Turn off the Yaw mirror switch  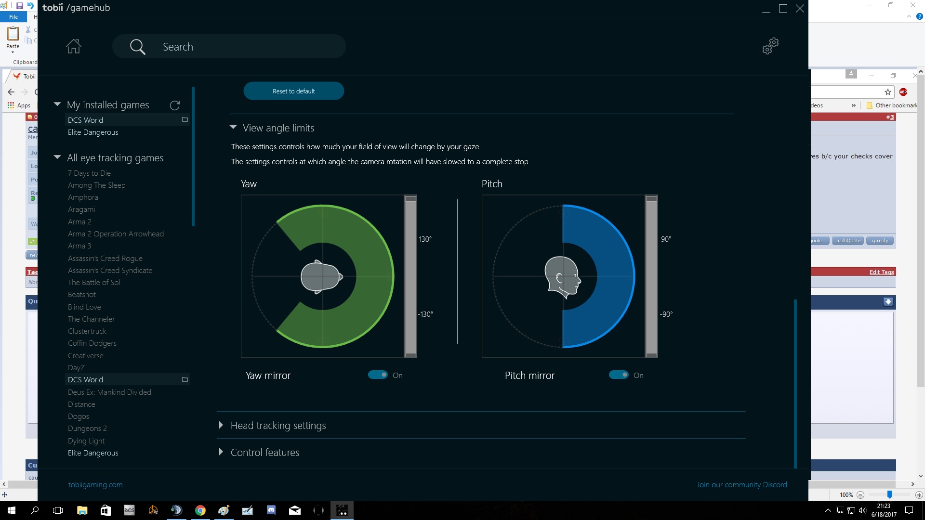pyautogui.click(x=378, y=375)
